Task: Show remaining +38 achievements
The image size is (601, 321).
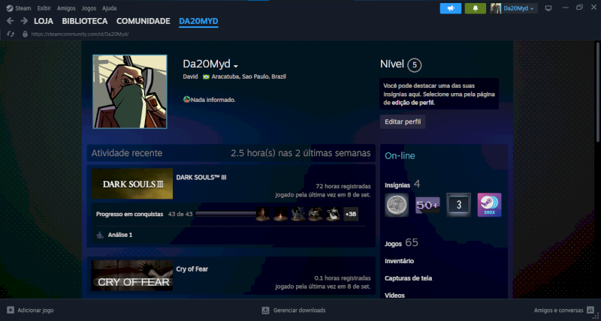Action: pos(351,214)
